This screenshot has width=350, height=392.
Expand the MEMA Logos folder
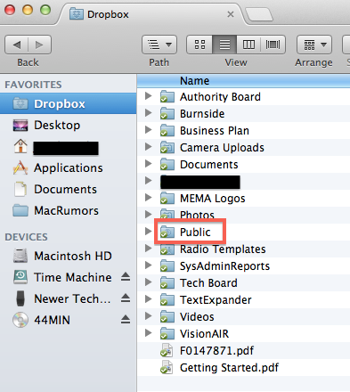coord(148,198)
